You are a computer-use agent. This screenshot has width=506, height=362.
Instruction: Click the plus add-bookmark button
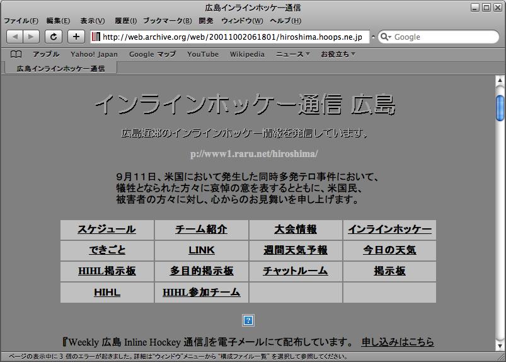point(76,37)
